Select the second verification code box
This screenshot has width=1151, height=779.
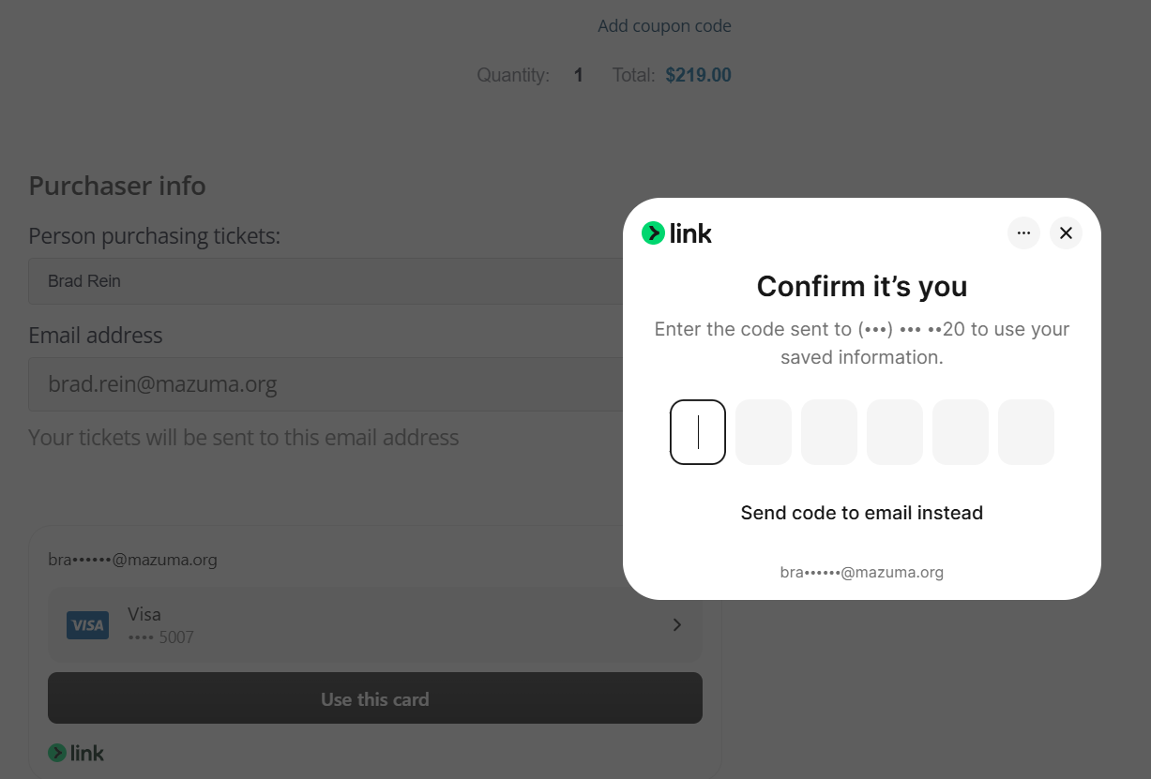pyautogui.click(x=764, y=432)
